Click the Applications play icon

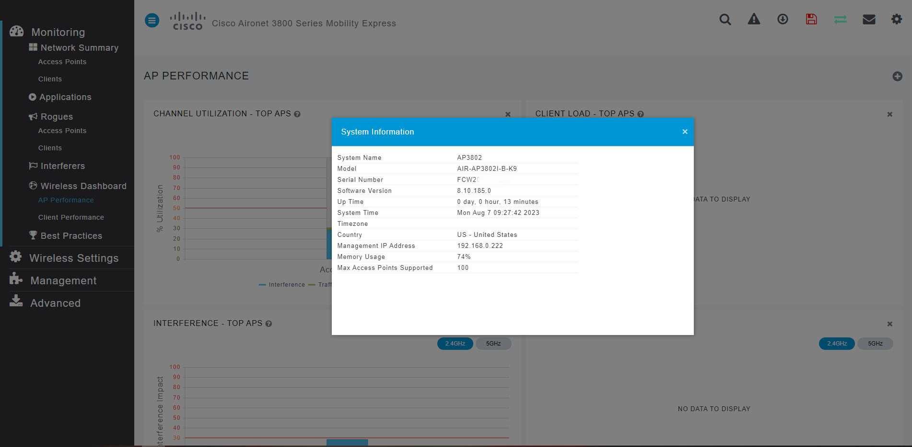[x=32, y=97]
